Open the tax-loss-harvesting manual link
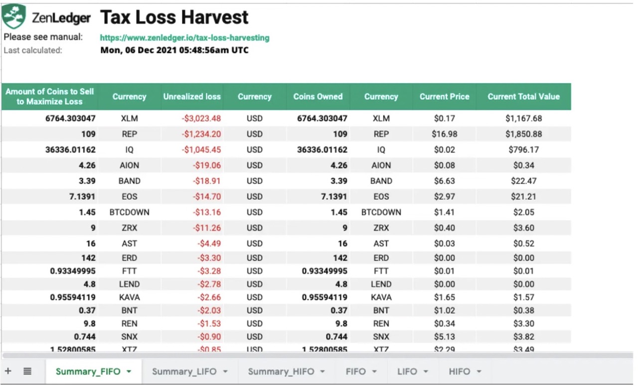Image resolution: width=638 pixels, height=386 pixels. [x=184, y=37]
